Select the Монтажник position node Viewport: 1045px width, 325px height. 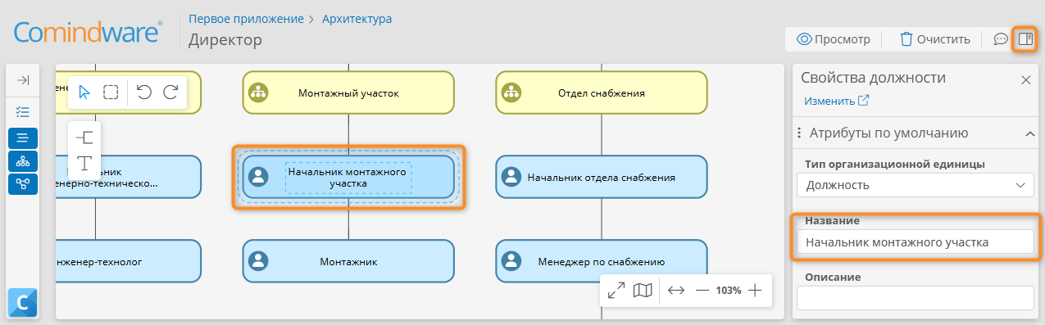(x=348, y=261)
